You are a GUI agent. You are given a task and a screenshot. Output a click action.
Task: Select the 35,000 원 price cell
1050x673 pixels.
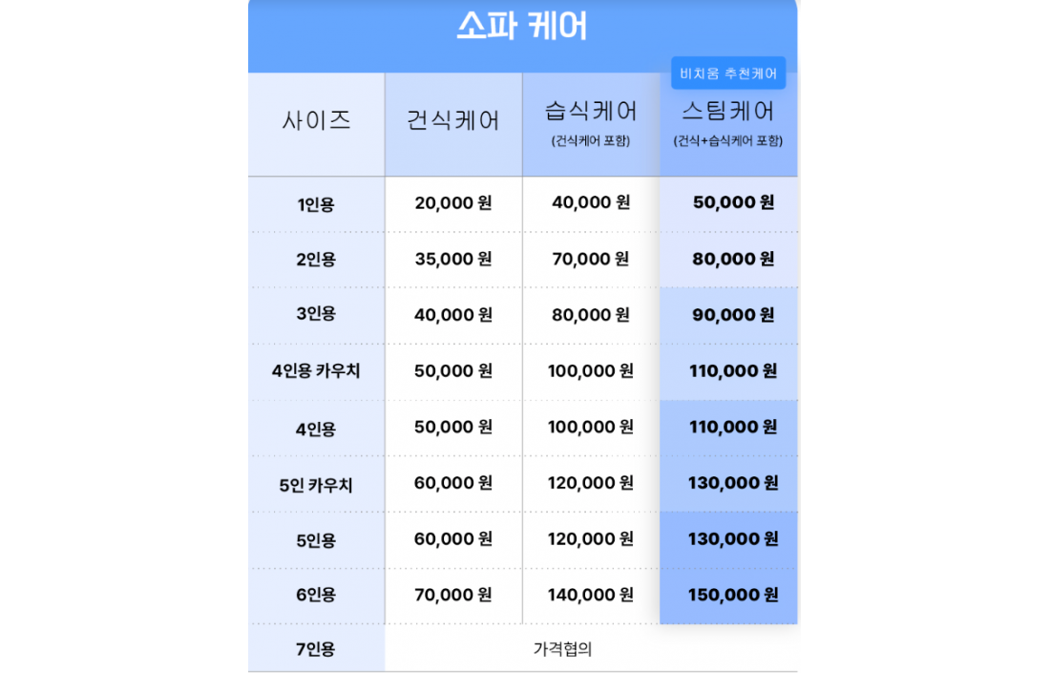point(453,259)
